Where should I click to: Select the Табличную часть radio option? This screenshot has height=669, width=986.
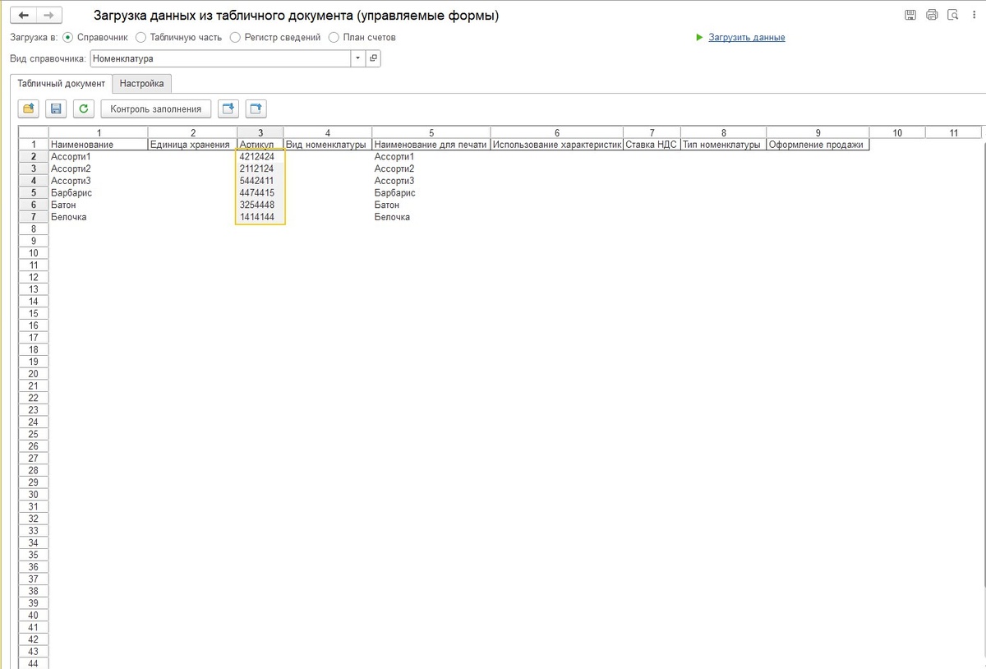(x=141, y=37)
